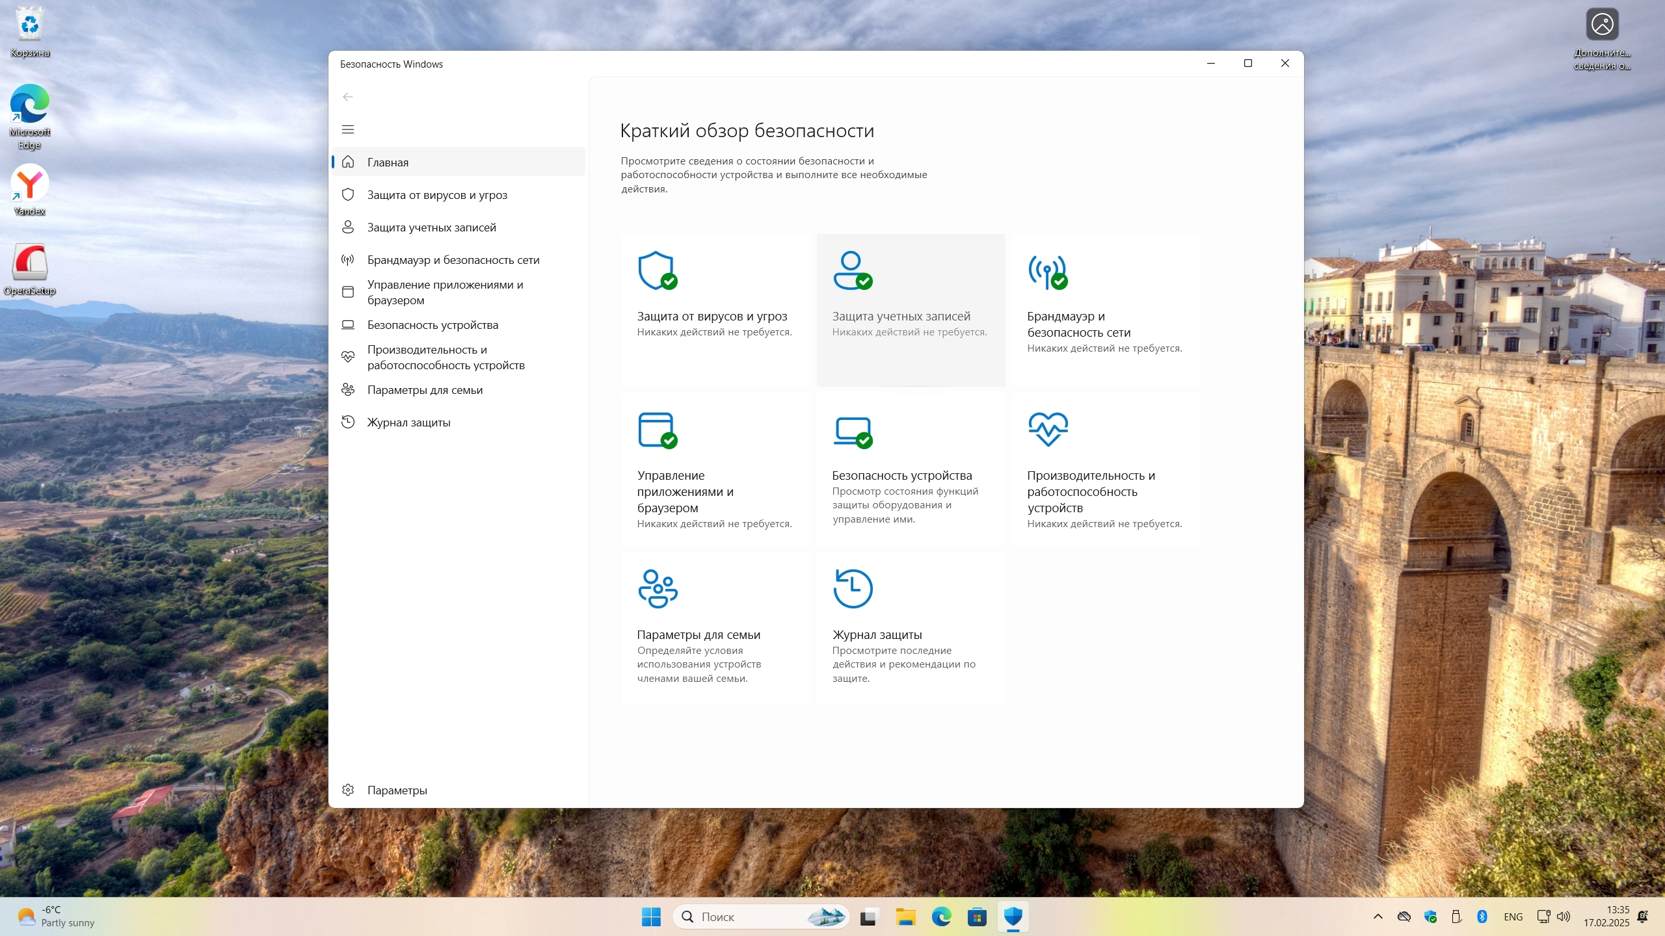Click the virus protection shield tile icon

click(657, 270)
